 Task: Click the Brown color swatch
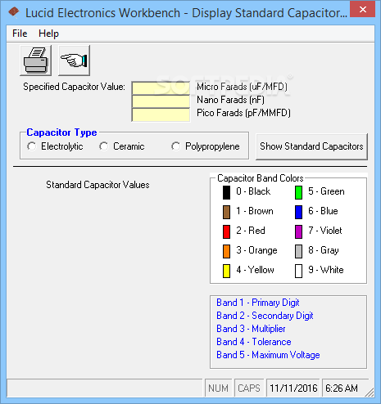[x=226, y=212]
